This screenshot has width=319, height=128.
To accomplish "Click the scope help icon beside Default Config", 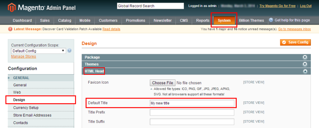I will (69, 51).
